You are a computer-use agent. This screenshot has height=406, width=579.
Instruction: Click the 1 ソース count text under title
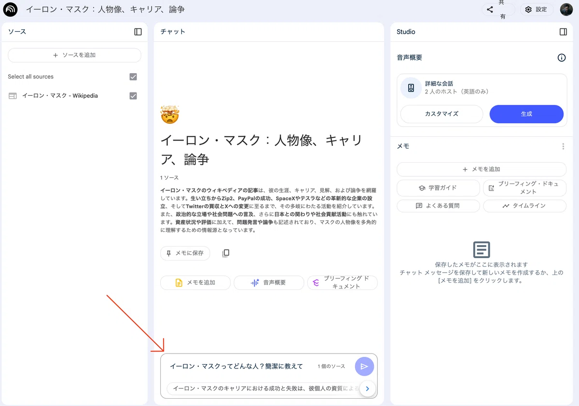click(169, 178)
